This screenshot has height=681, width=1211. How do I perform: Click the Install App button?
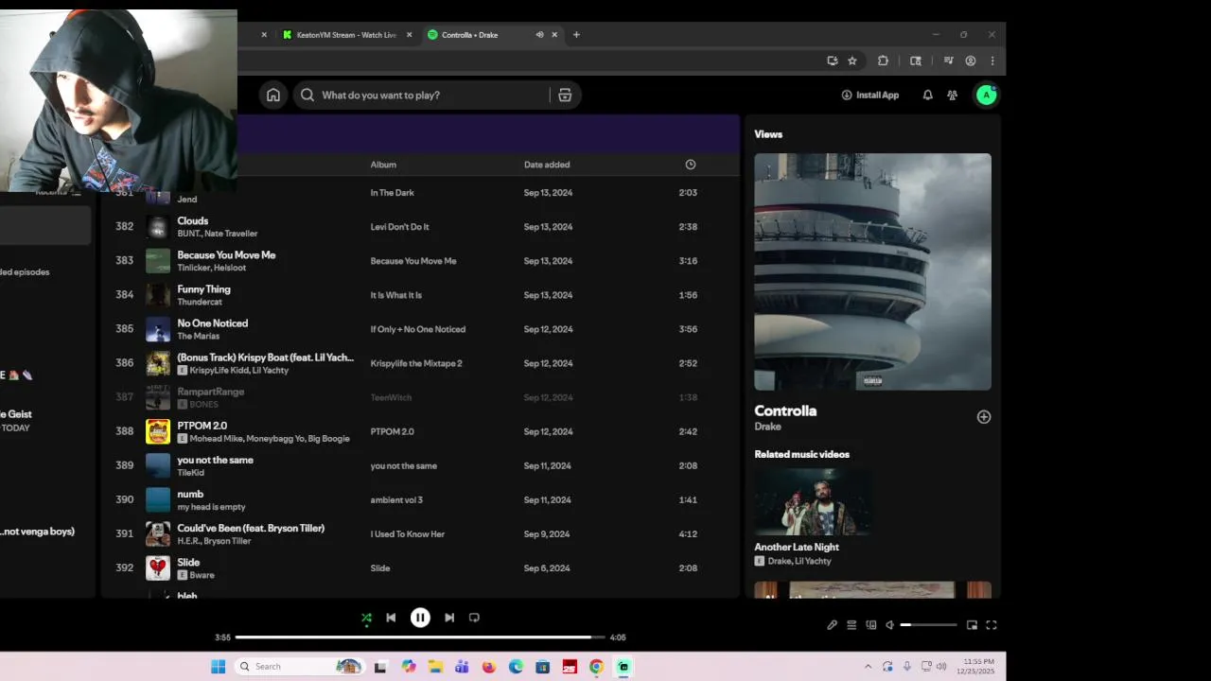[870, 95]
